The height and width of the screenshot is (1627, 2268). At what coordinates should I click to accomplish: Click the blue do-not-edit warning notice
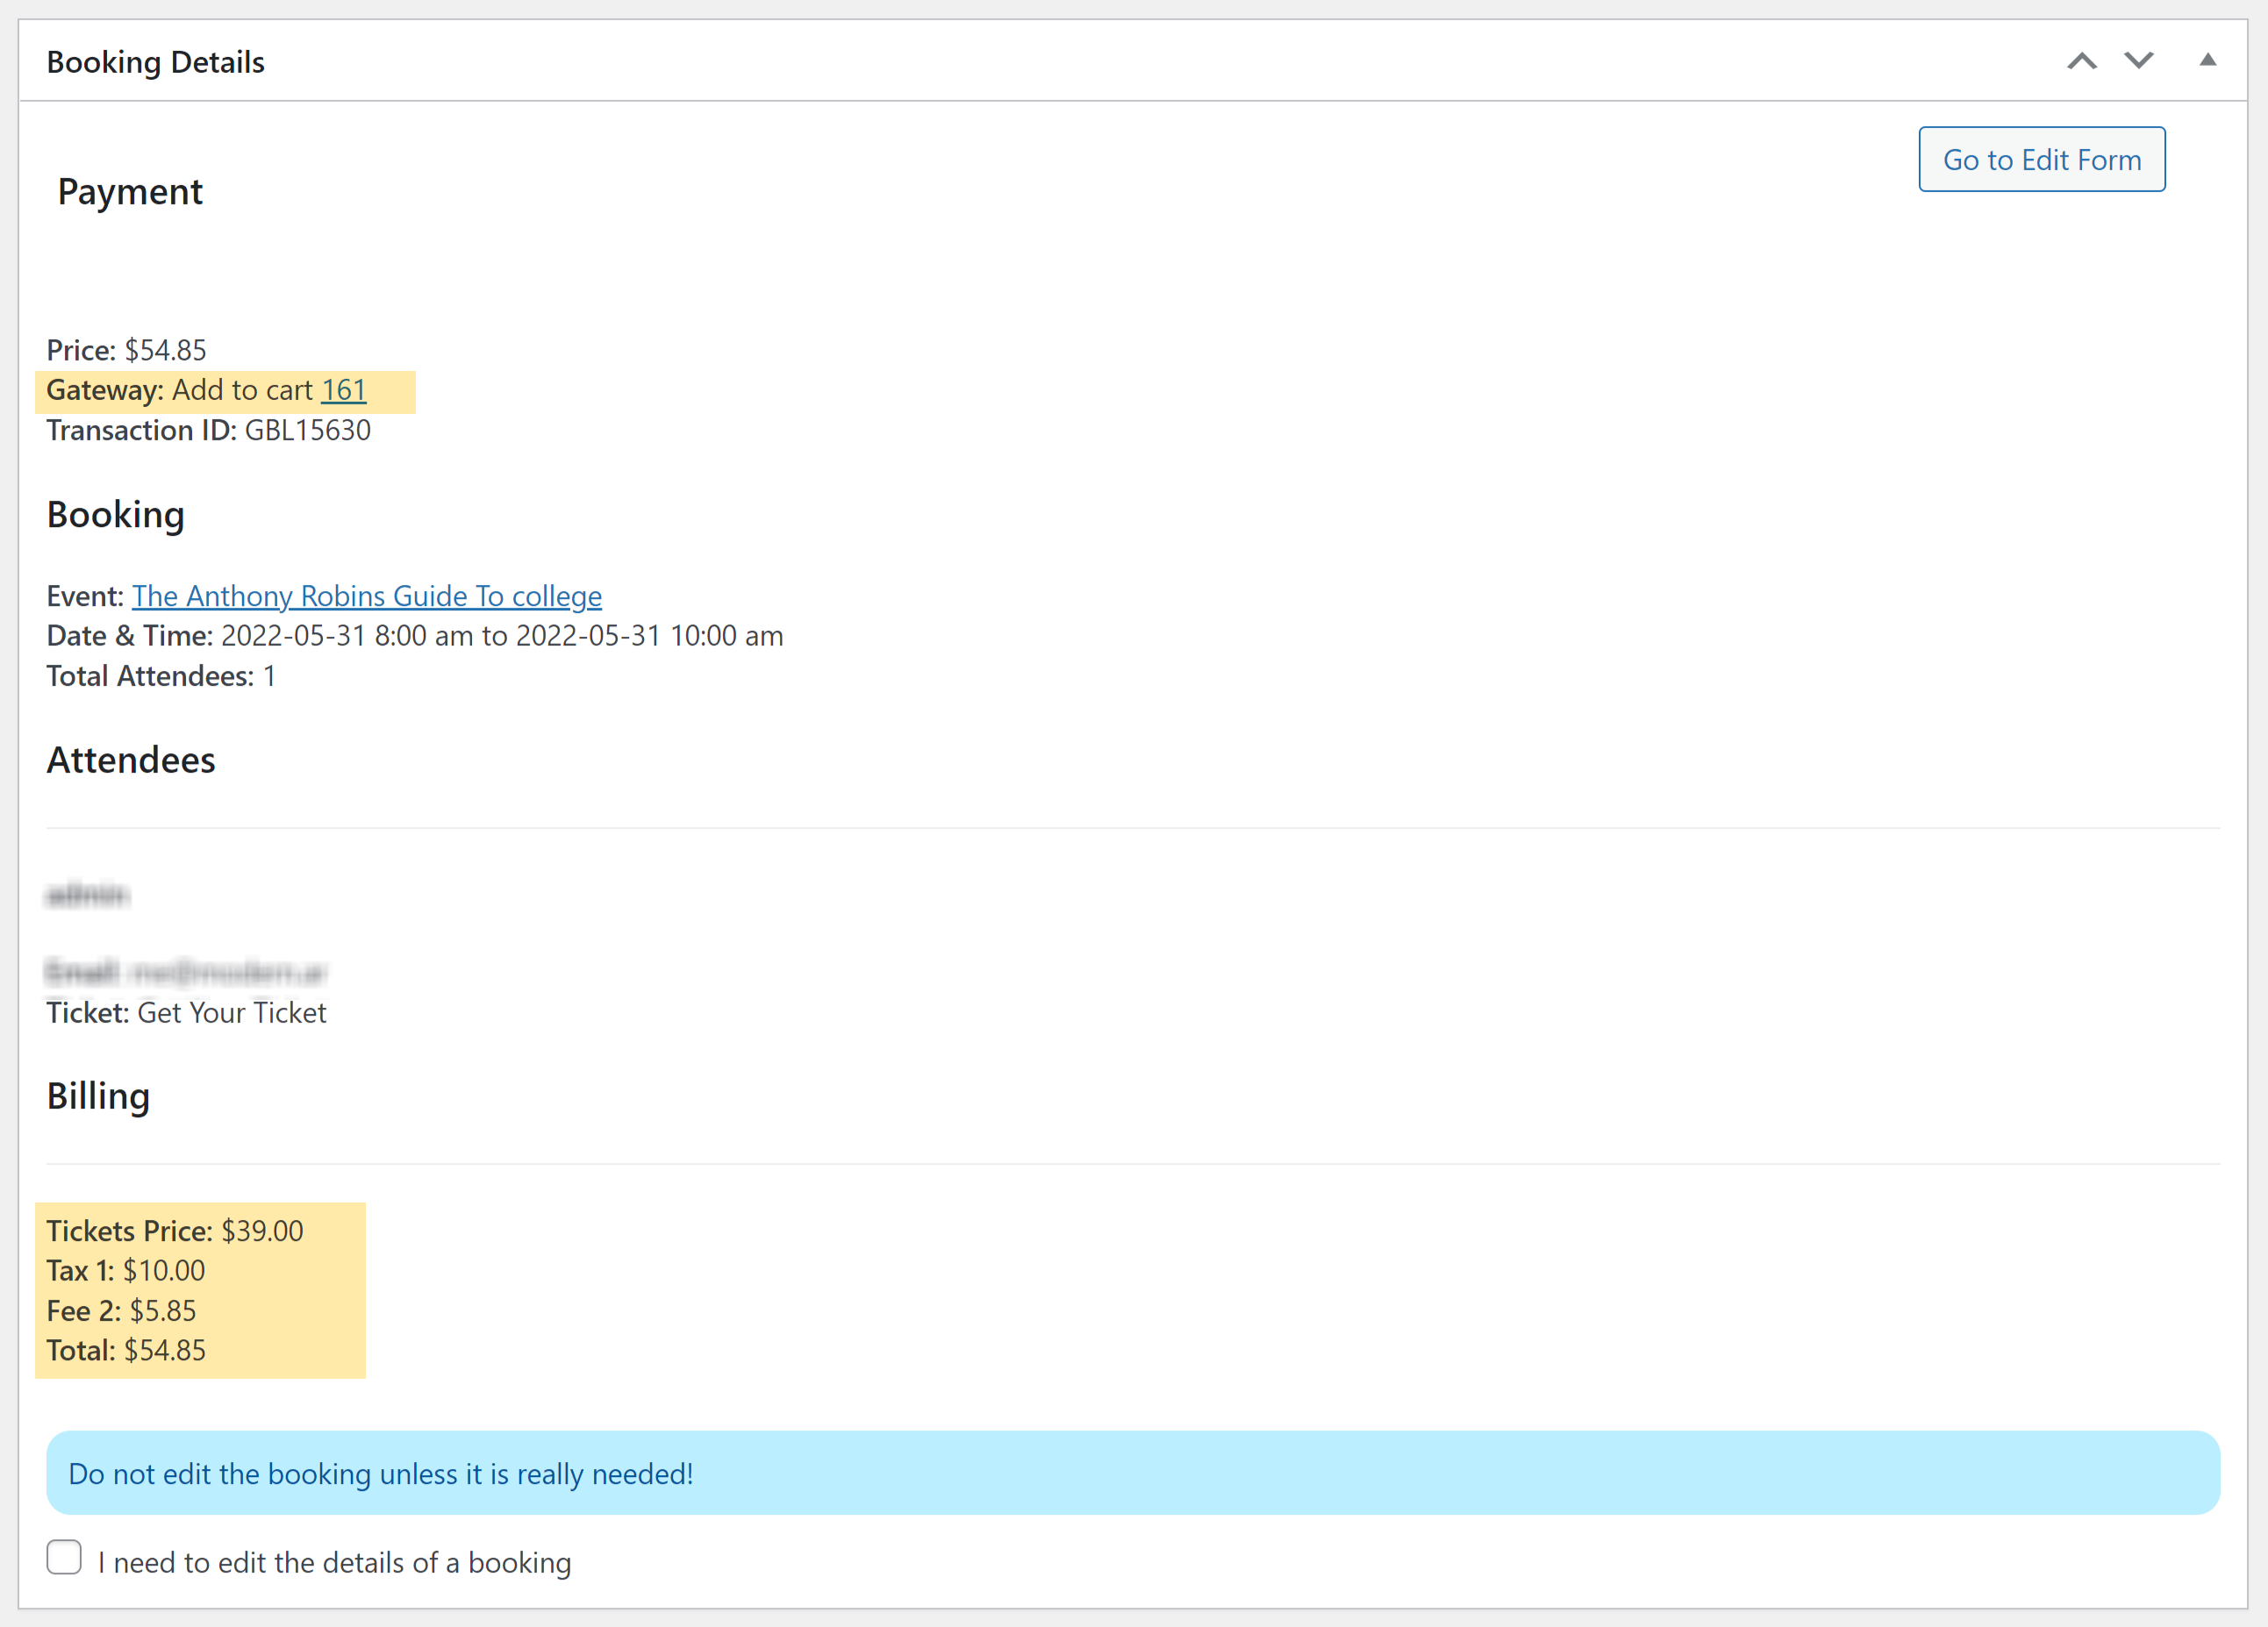click(x=1132, y=1474)
